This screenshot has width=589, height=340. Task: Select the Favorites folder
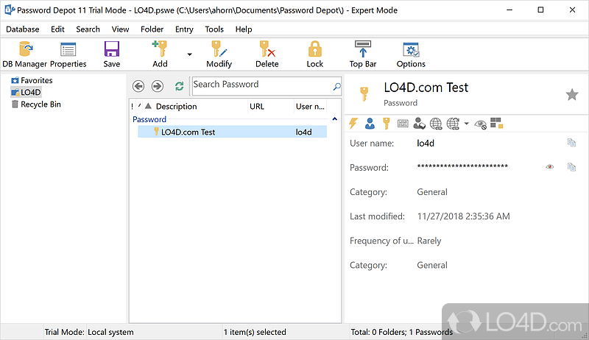tap(32, 80)
